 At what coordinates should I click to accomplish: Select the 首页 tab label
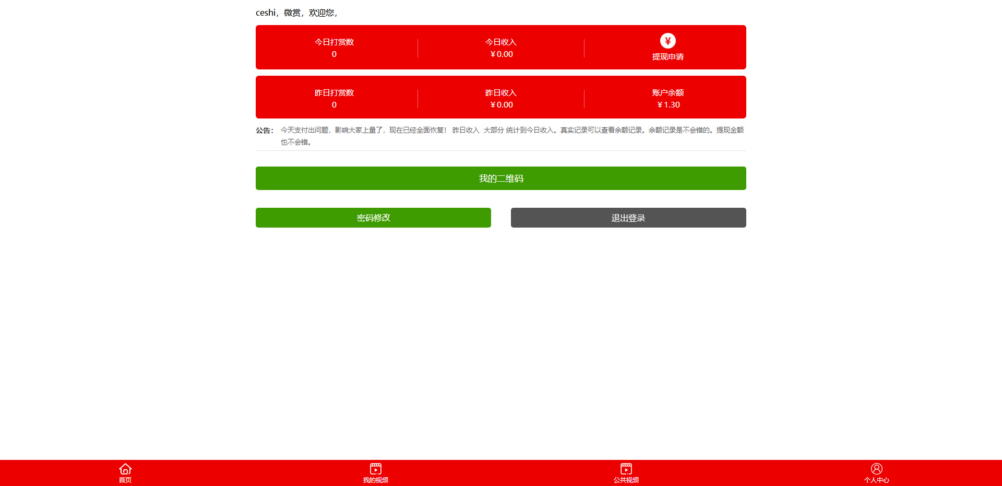pos(125,480)
